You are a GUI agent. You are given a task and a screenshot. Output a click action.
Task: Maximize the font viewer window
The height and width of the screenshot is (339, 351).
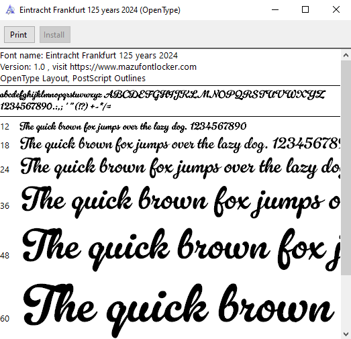pos(305,10)
